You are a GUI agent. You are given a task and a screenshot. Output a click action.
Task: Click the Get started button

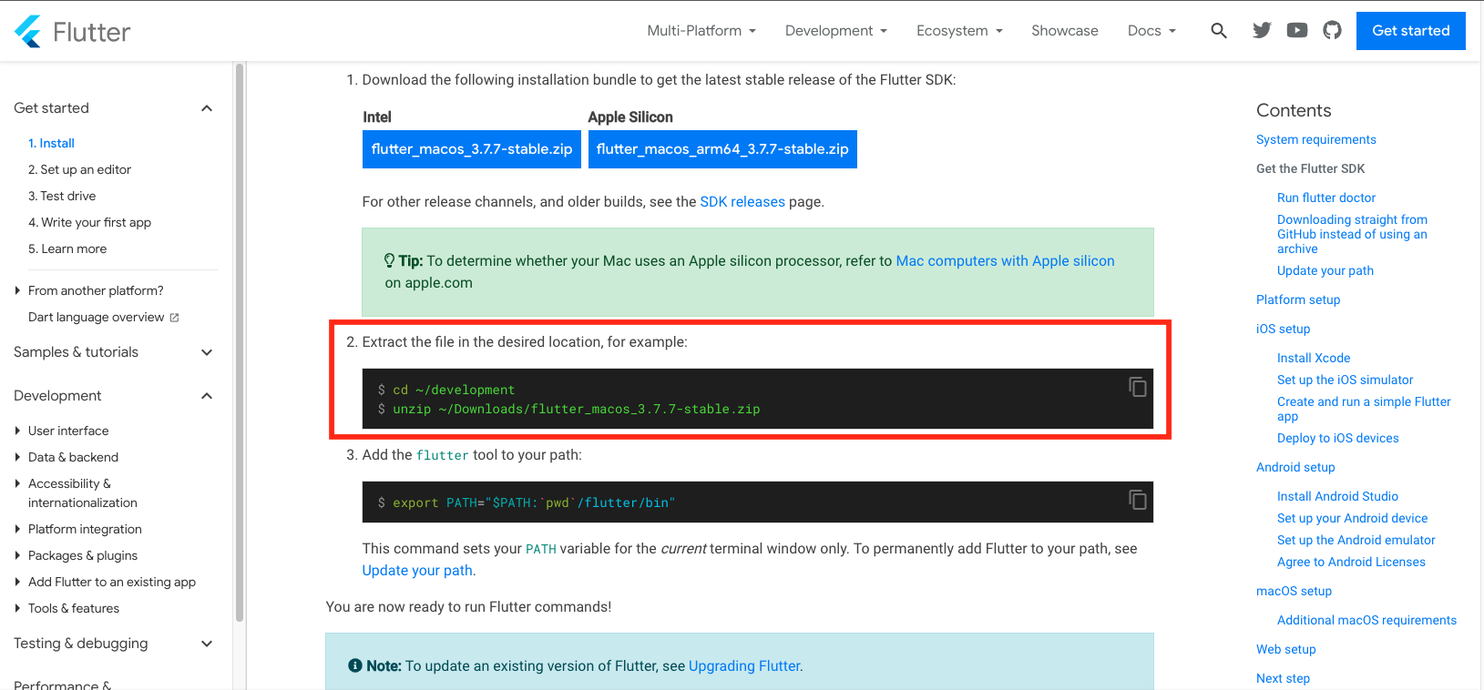tap(1411, 31)
